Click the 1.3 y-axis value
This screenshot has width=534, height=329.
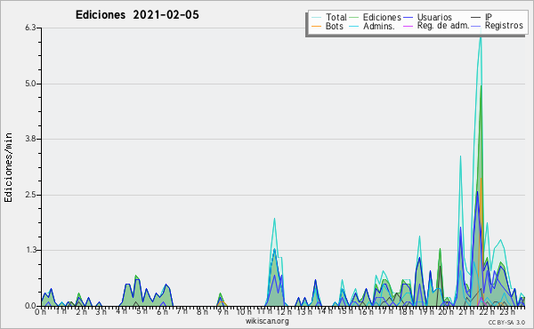(x=30, y=251)
